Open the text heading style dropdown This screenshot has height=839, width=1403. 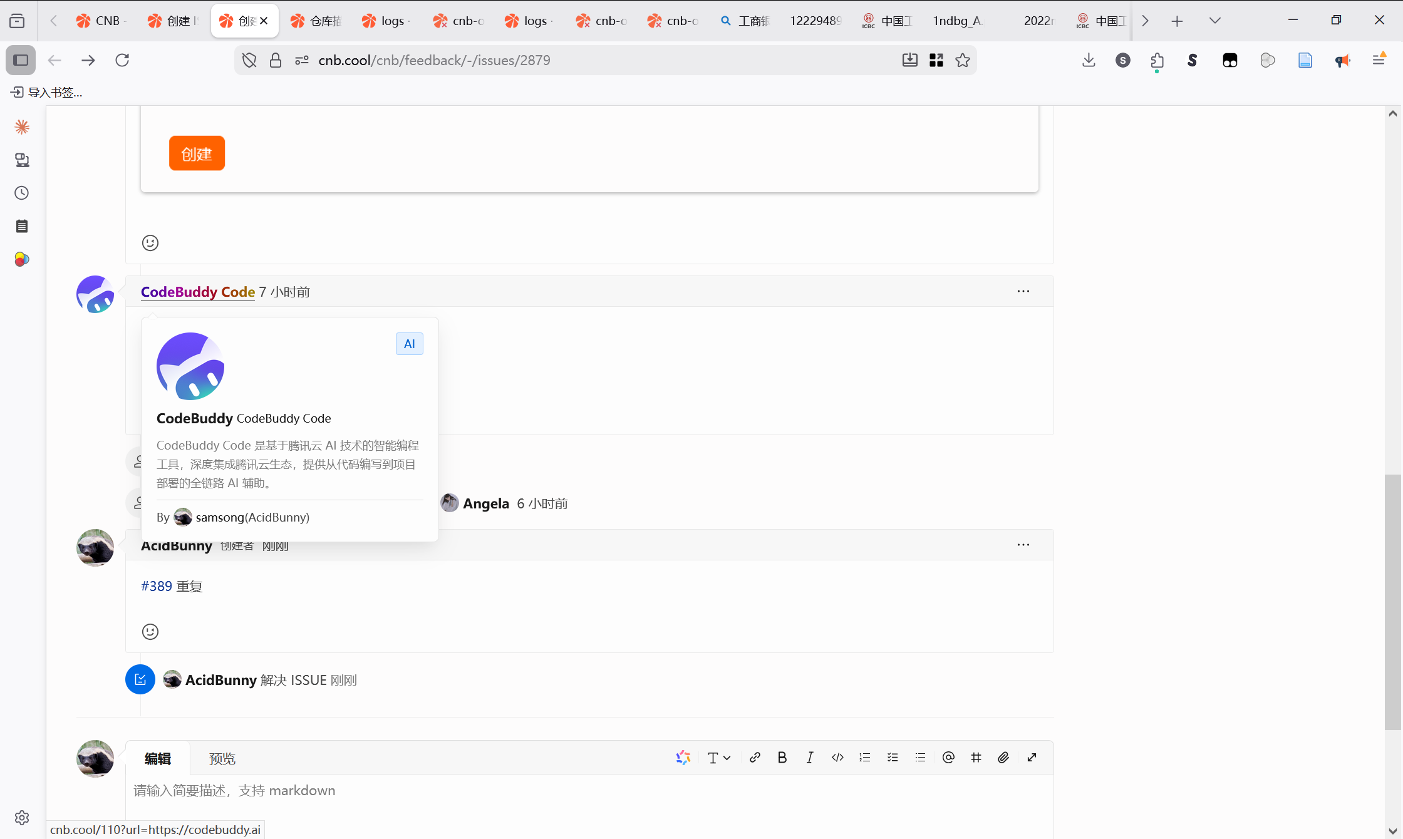pyautogui.click(x=718, y=758)
